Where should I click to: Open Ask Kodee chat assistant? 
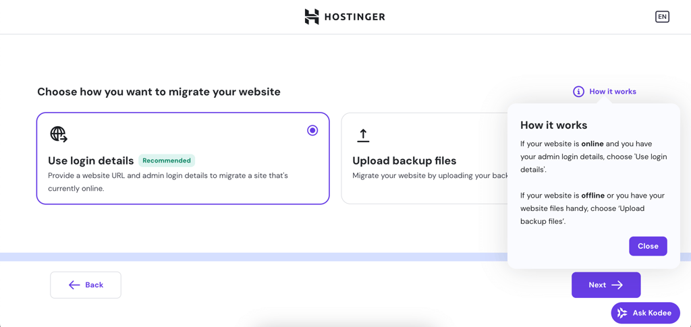(646, 313)
